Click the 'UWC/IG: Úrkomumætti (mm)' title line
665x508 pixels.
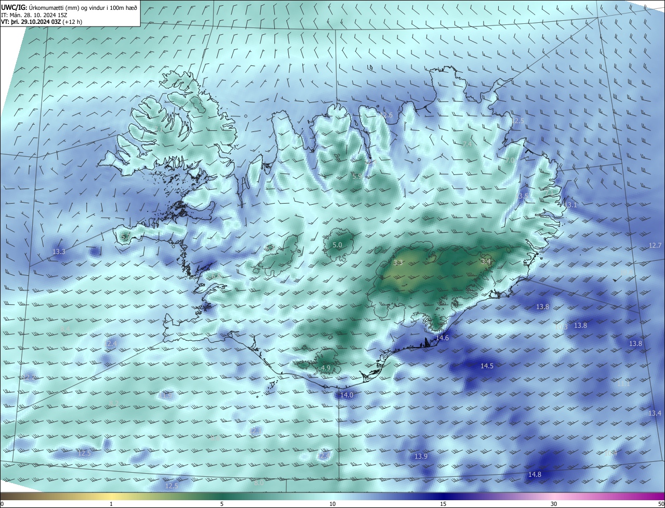point(69,7)
